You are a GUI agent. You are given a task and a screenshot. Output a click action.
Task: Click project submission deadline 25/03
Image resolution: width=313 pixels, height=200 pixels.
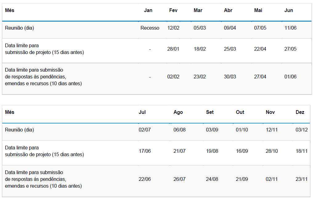[x=230, y=49]
